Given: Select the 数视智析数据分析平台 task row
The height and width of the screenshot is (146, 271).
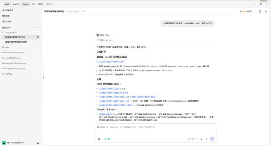Looking at the screenshot, I should click(x=20, y=37).
